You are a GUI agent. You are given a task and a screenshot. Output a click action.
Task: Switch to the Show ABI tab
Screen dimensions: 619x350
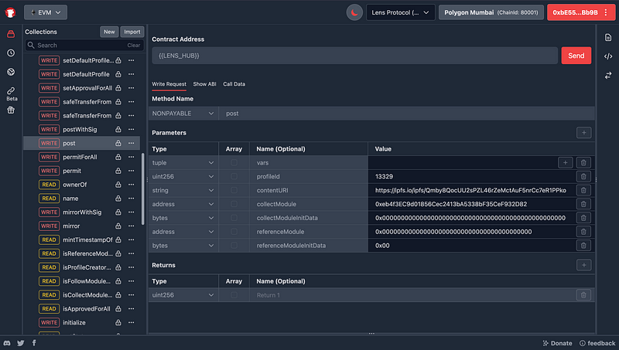click(204, 83)
